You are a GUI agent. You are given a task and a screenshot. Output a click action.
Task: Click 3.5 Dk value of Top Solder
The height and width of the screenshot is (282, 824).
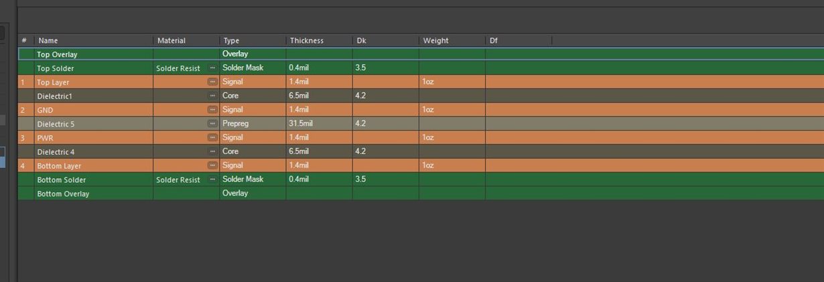tap(360, 68)
